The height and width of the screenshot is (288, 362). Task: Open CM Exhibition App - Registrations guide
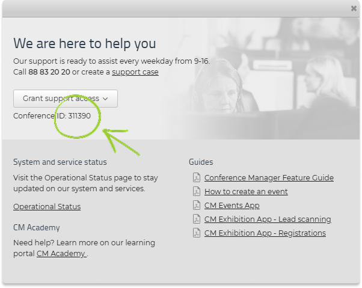[265, 233]
